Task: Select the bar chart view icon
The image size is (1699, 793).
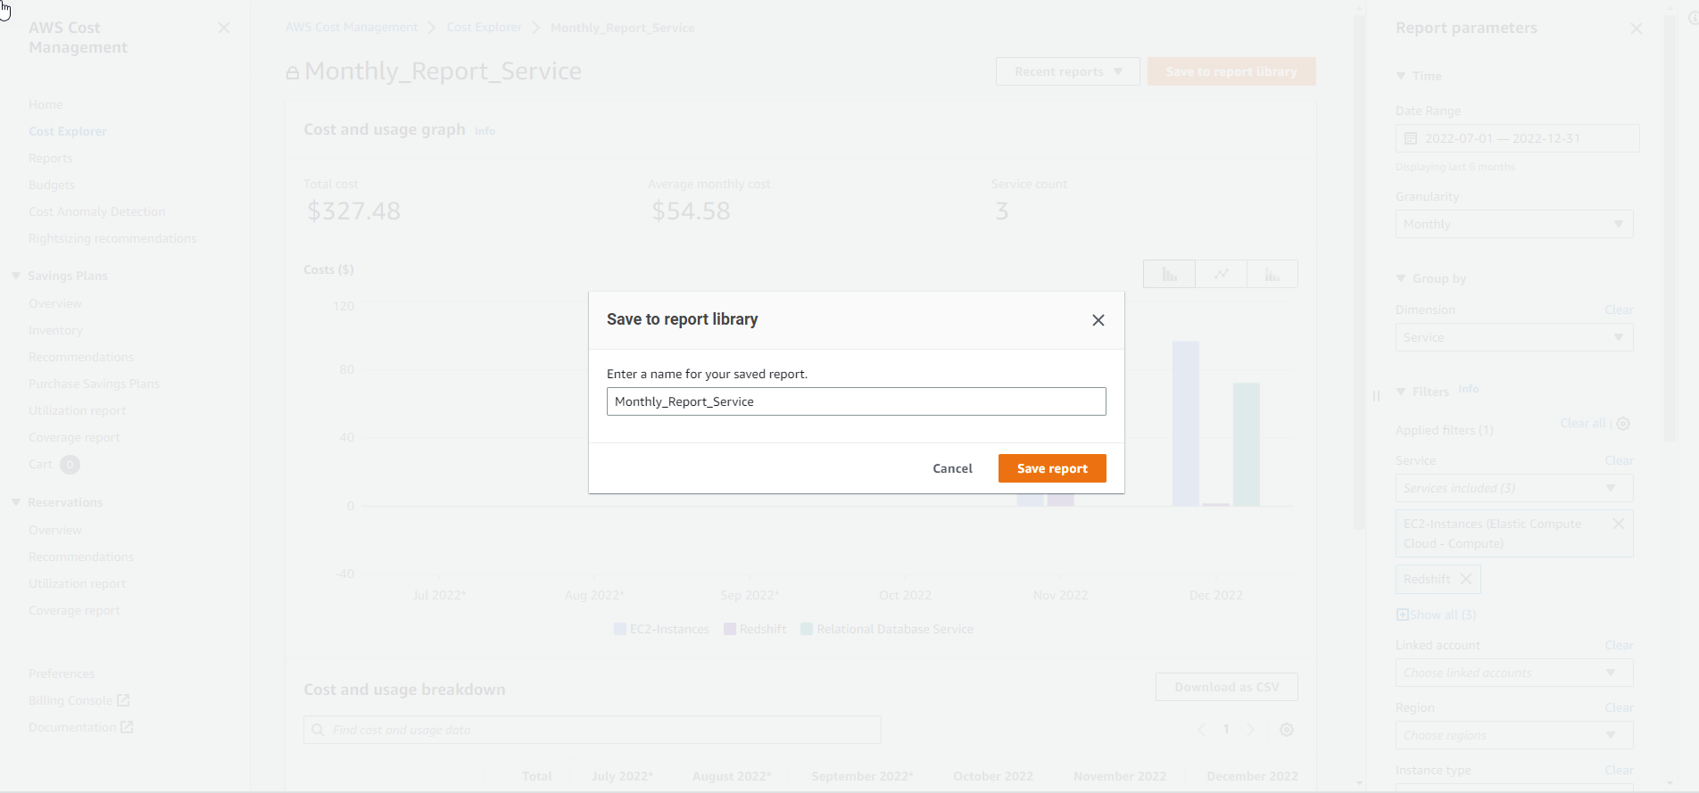Action: click(1169, 274)
